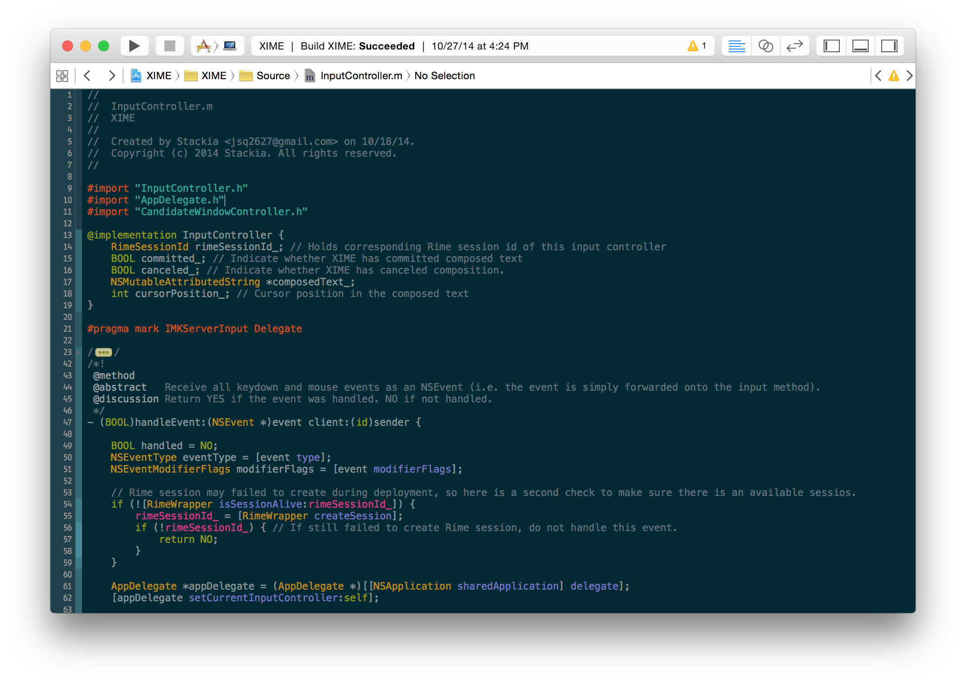This screenshot has width=966, height=685.
Task: Toggle the Utilities pane
Action: pos(889,46)
